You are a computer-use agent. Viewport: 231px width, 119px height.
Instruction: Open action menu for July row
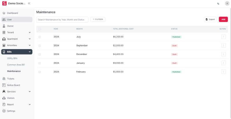(x=223, y=37)
